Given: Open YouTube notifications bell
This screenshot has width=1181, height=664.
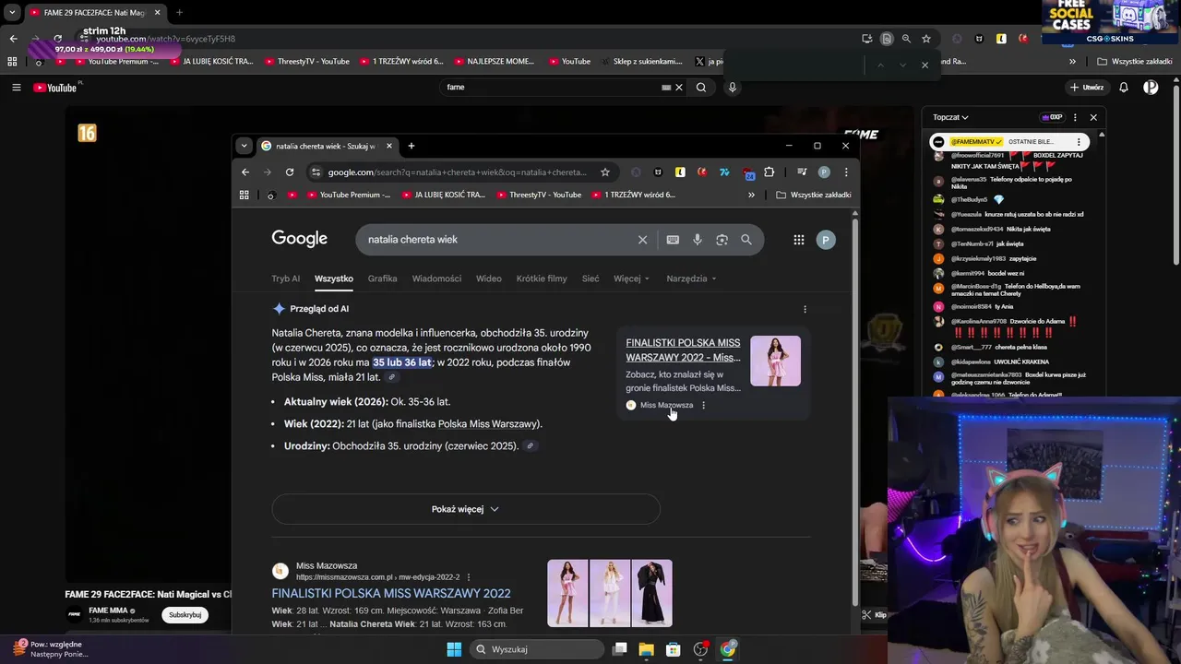Looking at the screenshot, I should [x=1124, y=88].
